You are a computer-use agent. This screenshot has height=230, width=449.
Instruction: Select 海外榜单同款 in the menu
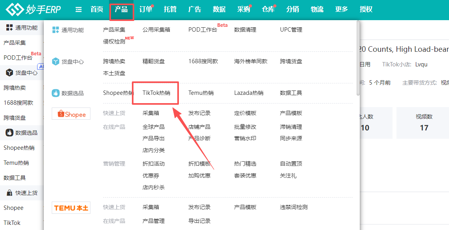point(251,61)
